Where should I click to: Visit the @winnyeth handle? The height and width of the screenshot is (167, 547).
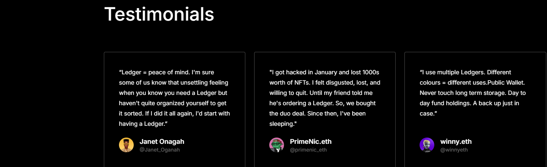(454, 150)
